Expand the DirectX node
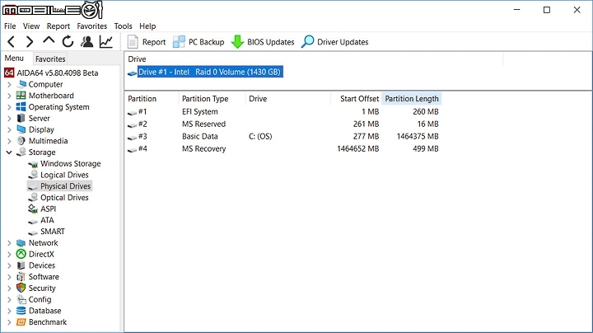The image size is (593, 333). [x=9, y=255]
